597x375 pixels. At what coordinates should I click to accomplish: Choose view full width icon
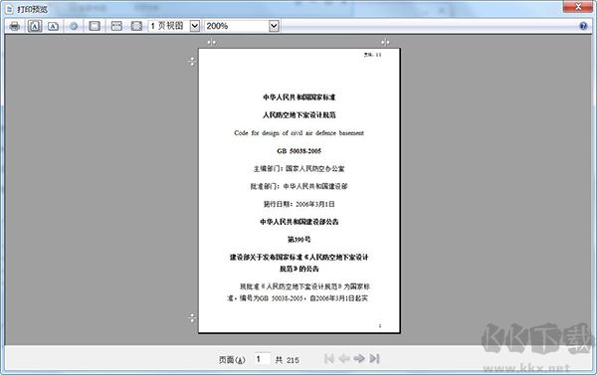click(x=116, y=26)
